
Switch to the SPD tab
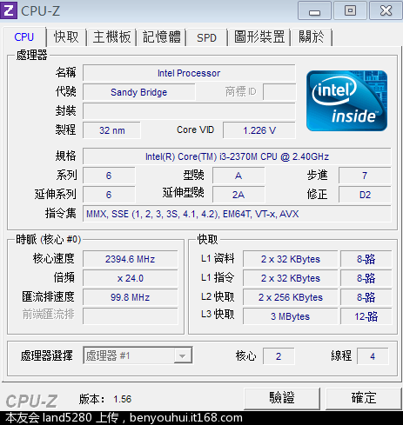tap(206, 37)
